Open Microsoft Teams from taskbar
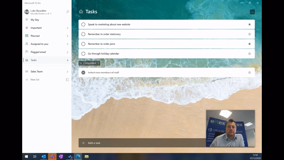This screenshot has height=160, width=284. tap(52, 156)
